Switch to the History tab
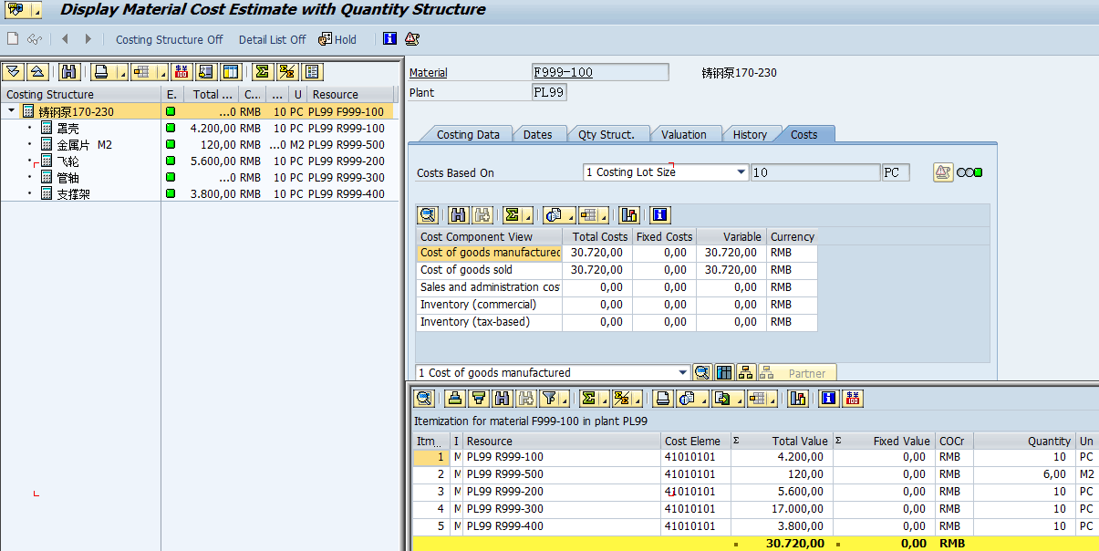The width and height of the screenshot is (1099, 551). click(x=750, y=134)
